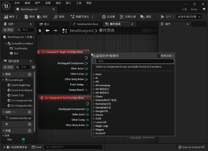Navigate back with the left arrow
This screenshot has width=208, height=151.
pyautogui.click(x=48, y=31)
